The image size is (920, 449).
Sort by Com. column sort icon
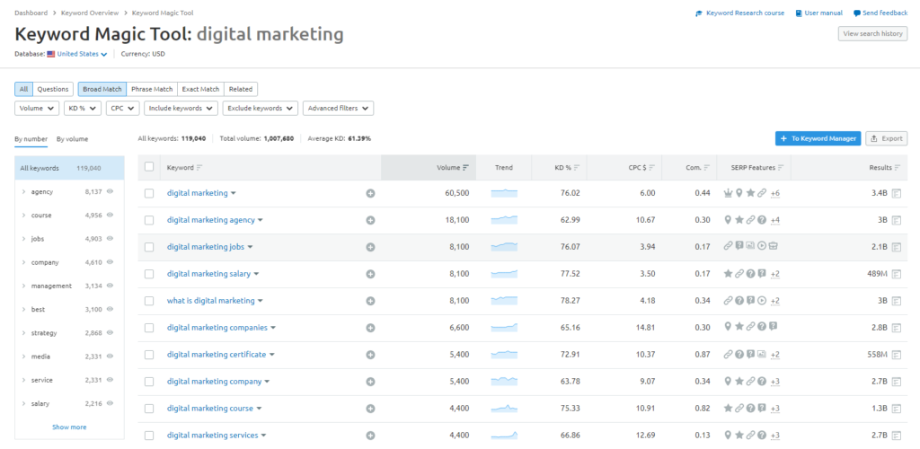(707, 168)
